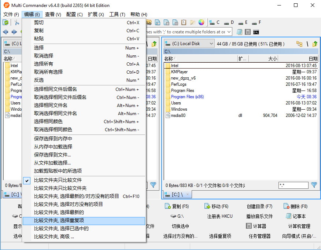
Task: Toggle 比较文件夹只比较文件夹 option
Action: click(x=84, y=188)
